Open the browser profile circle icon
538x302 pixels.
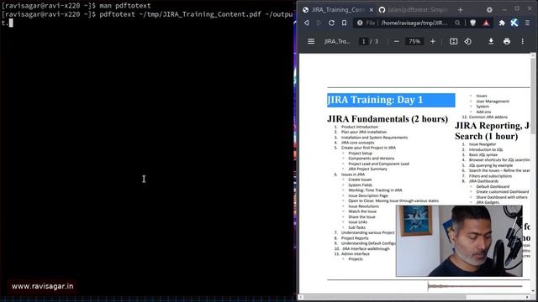coord(489,9)
